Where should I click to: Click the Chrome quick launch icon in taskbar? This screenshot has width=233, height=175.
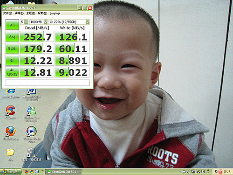pos(32,172)
